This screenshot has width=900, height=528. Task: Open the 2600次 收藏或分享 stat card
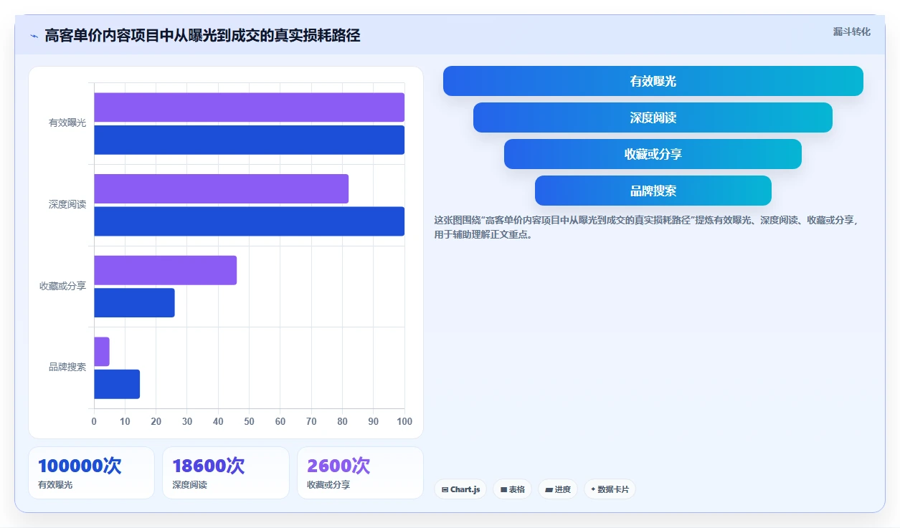click(x=360, y=473)
